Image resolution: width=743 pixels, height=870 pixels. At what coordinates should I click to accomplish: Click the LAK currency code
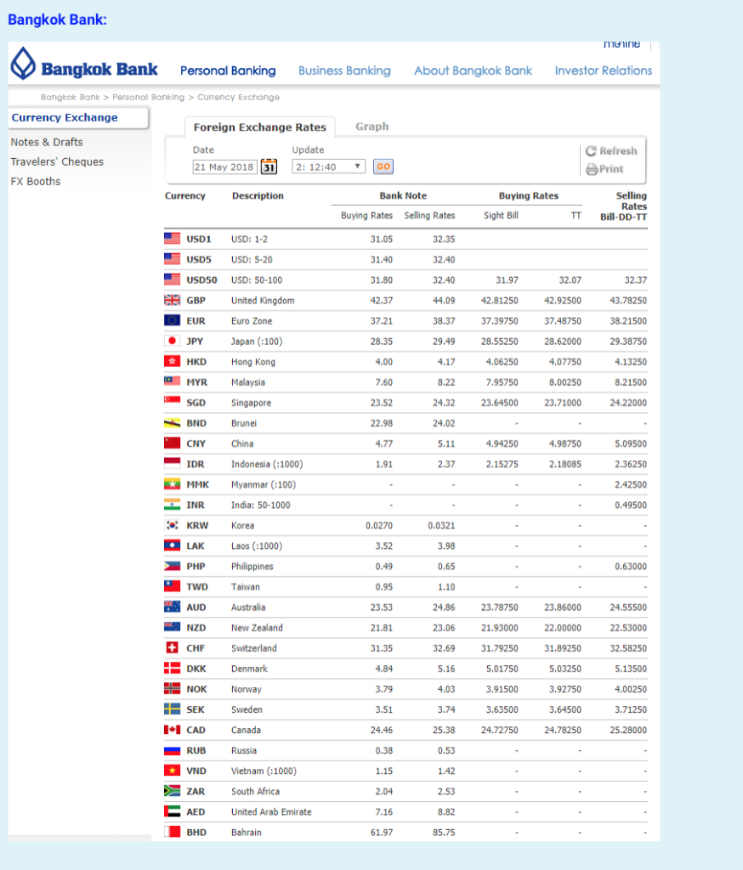(196, 546)
